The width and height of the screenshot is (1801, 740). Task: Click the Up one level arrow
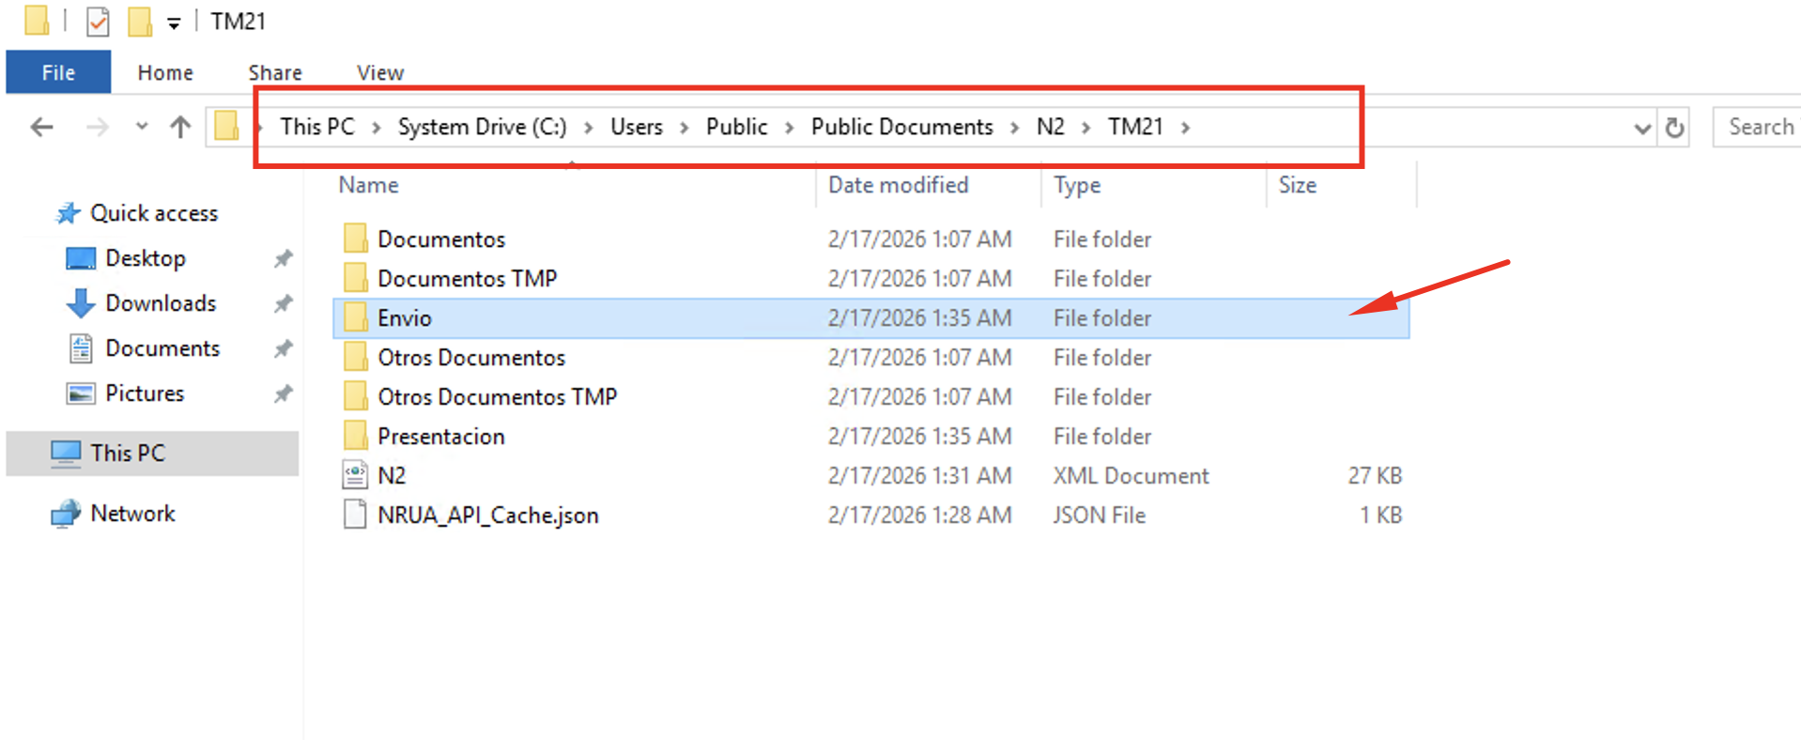click(x=180, y=127)
